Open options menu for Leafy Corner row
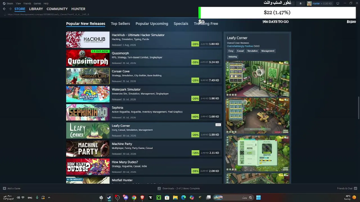 [218, 125]
